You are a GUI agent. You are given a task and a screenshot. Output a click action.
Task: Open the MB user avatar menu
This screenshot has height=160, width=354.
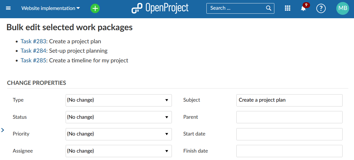coord(343,8)
